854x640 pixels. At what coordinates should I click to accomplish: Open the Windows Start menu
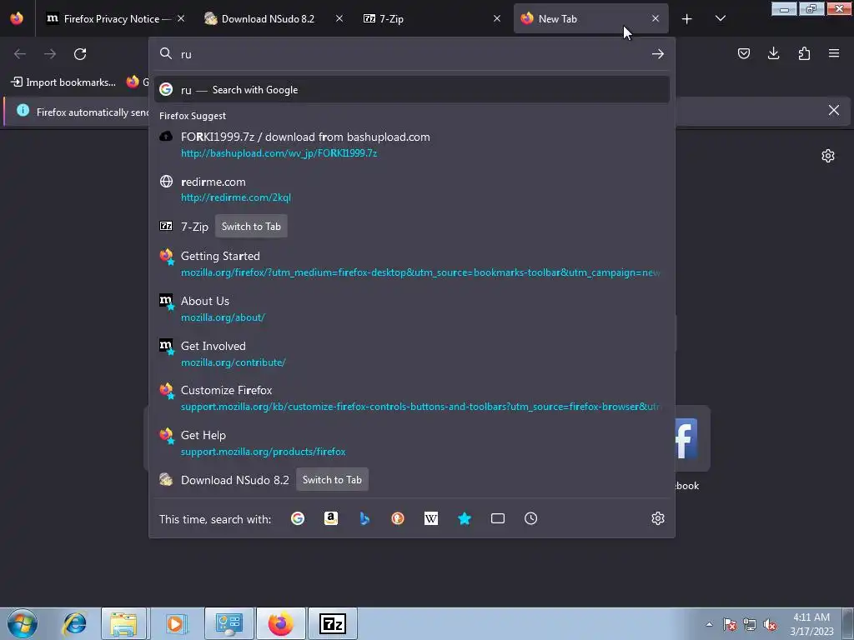[x=23, y=623]
